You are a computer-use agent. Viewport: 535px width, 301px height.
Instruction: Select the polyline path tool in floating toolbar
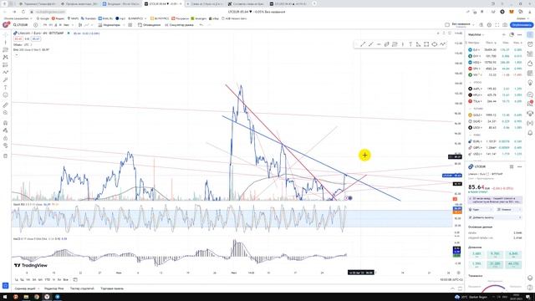[442, 44]
